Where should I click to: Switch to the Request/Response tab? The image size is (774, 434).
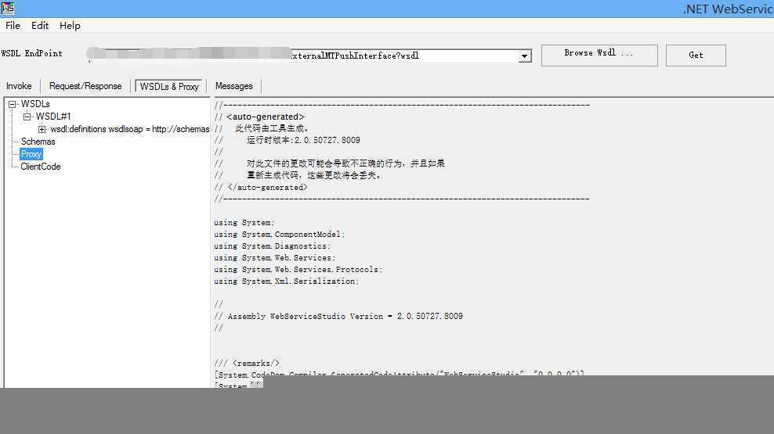85,86
